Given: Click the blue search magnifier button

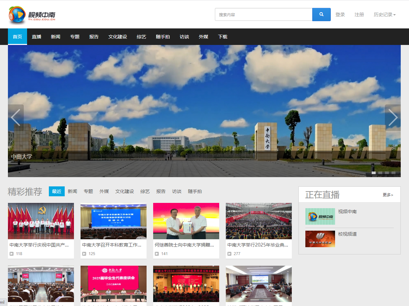Looking at the screenshot, I should [321, 15].
